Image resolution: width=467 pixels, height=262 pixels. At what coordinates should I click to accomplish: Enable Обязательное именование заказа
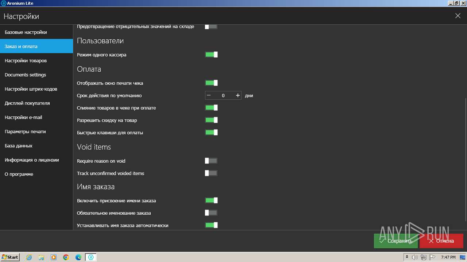(211, 213)
